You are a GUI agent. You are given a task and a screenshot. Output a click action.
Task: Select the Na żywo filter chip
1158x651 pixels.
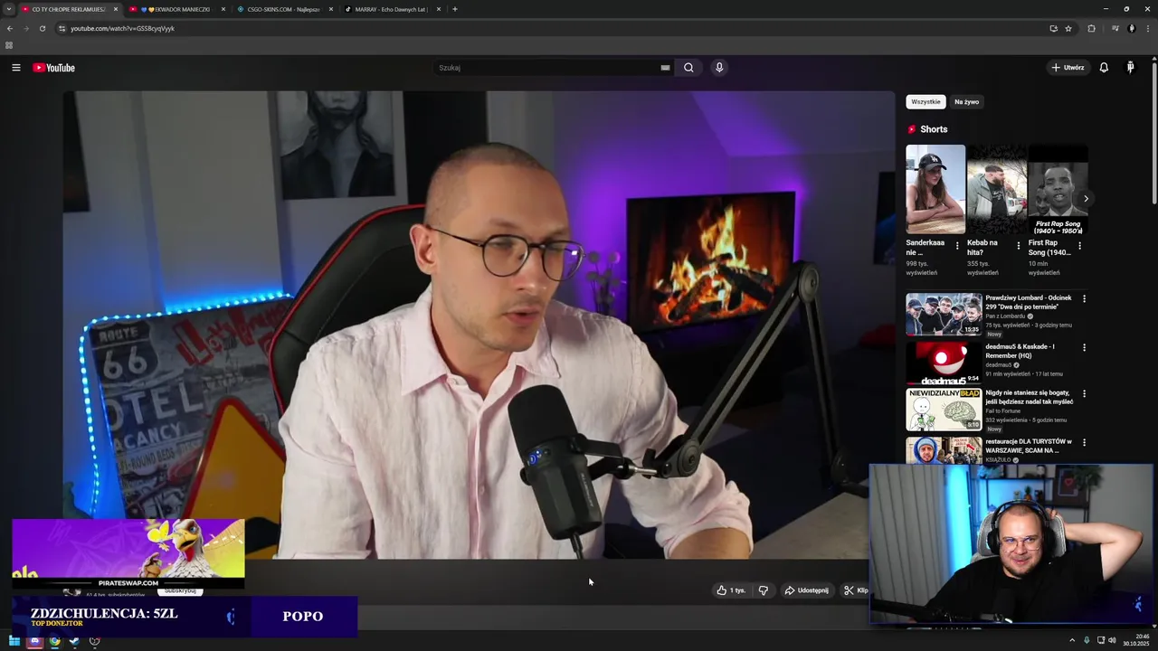coord(967,102)
